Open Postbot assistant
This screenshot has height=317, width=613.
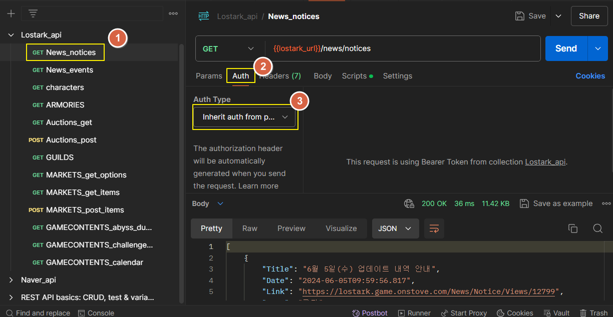pos(370,313)
